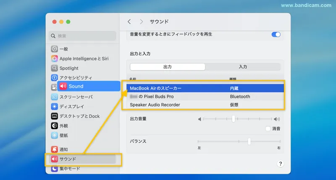Click the low-volume speaker icon by 出力音量
336x180 pixels.
pyautogui.click(x=200, y=119)
